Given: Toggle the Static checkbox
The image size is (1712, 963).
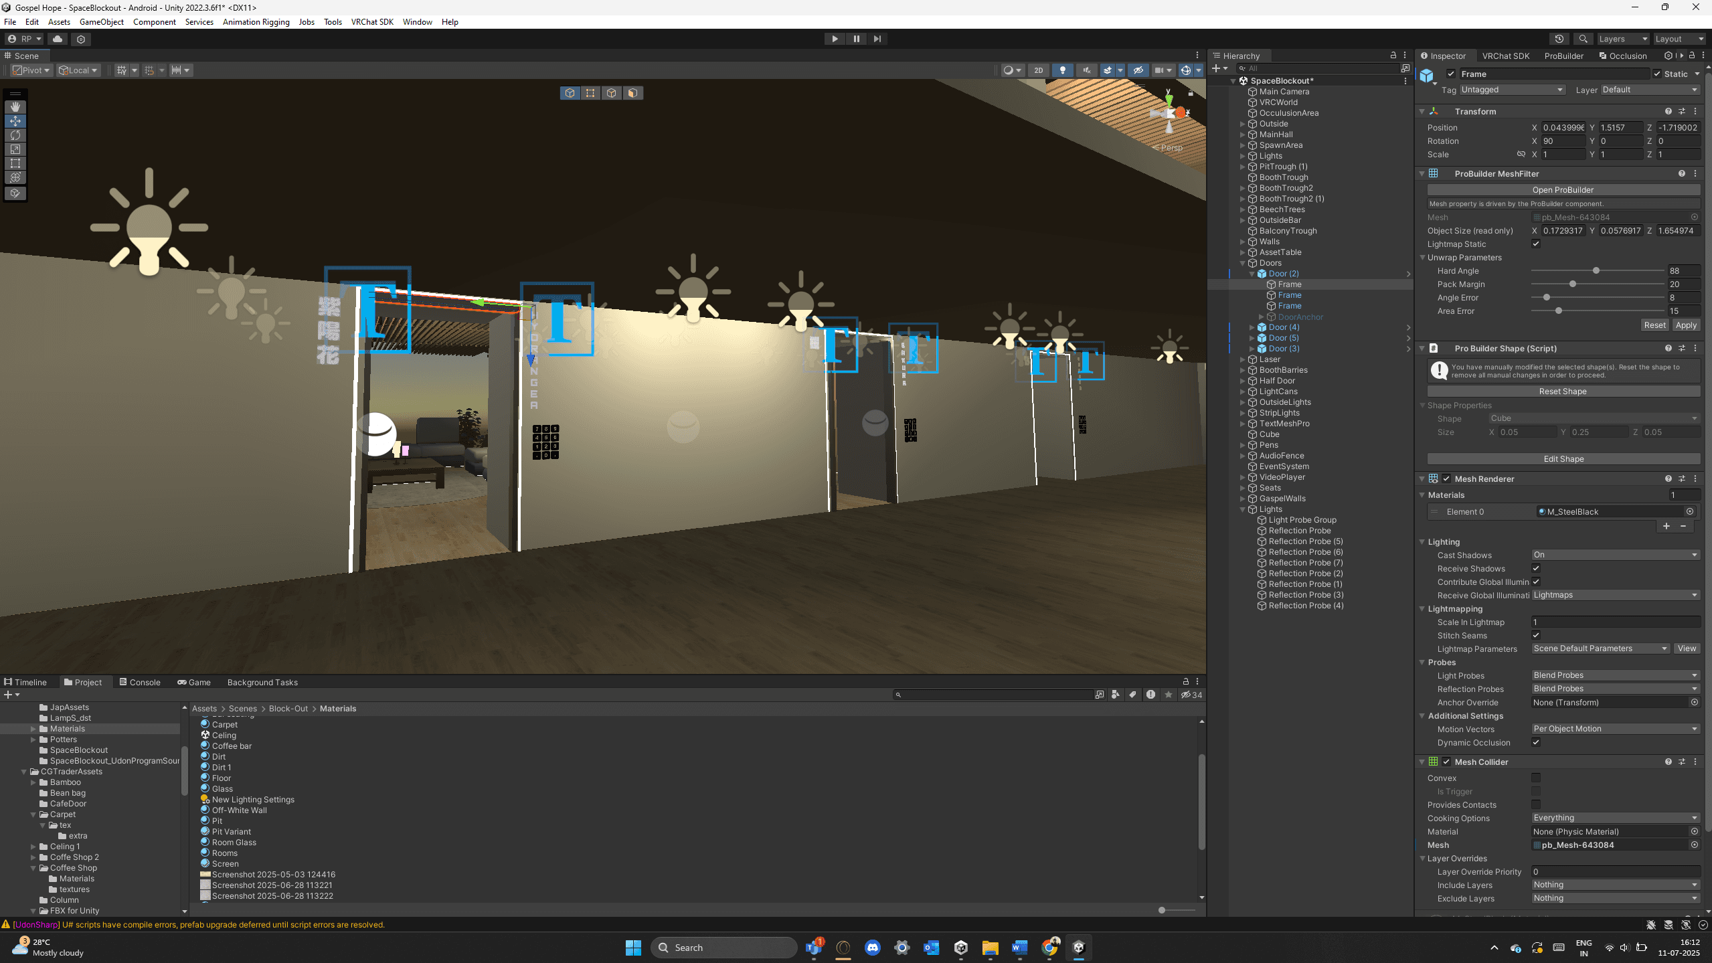Looking at the screenshot, I should point(1657,74).
